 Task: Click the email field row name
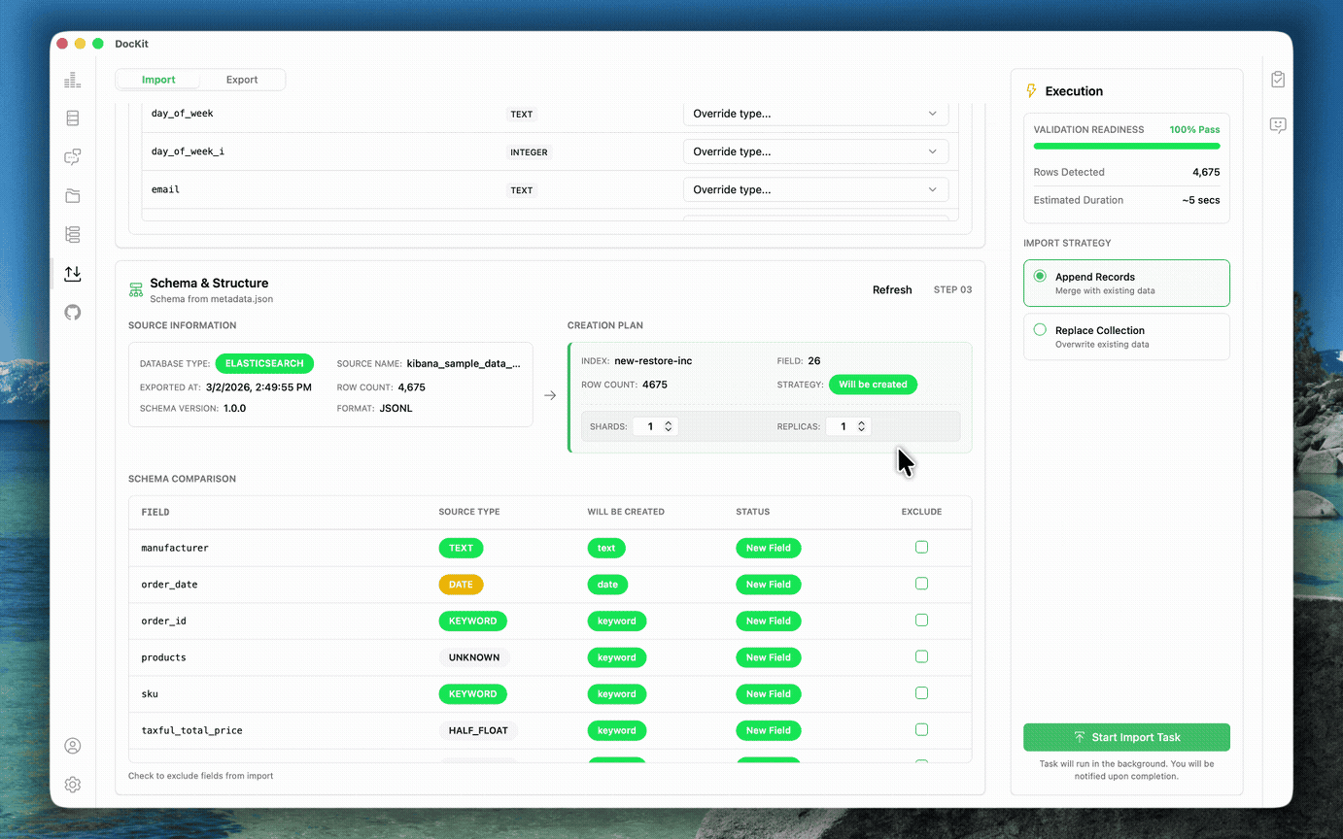165,189
